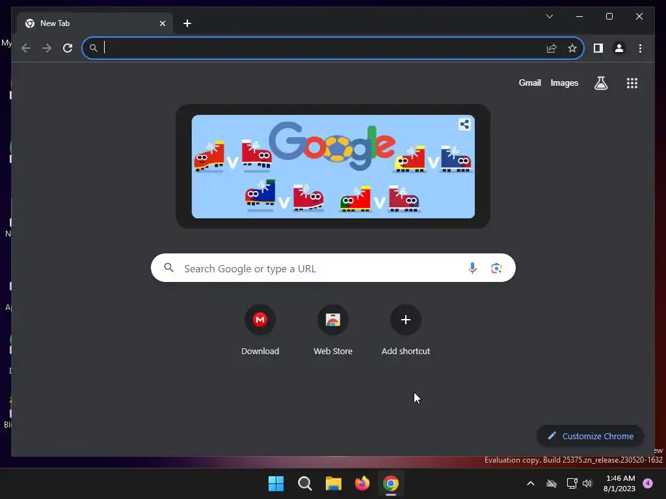Viewport: 666px width, 499px height.
Task: Click the forward navigation arrow
Action: pyautogui.click(x=47, y=48)
